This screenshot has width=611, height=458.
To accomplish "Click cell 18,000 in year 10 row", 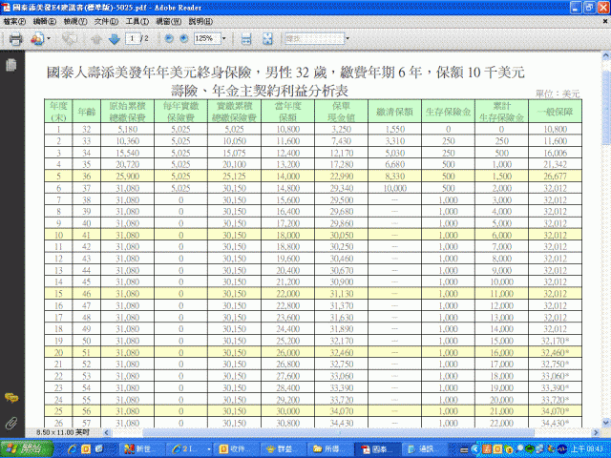I will 288,236.
